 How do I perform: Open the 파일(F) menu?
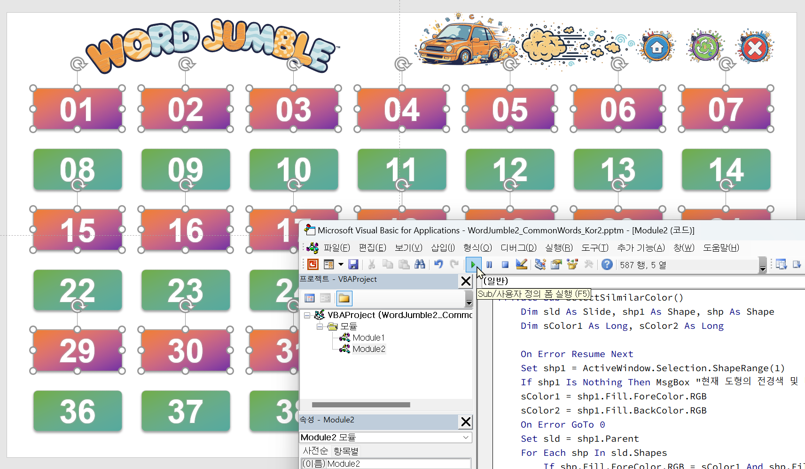[x=336, y=247]
